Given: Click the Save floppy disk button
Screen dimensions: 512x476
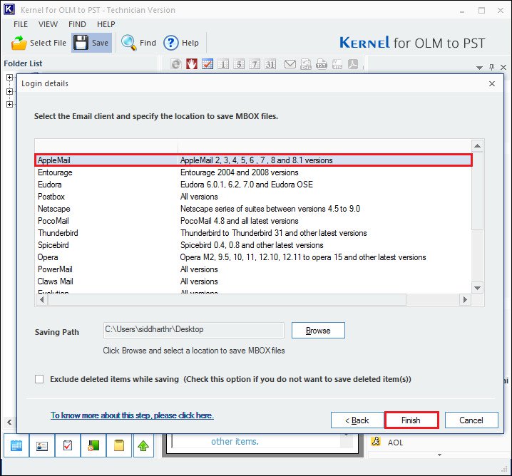Looking at the screenshot, I should tap(91, 43).
